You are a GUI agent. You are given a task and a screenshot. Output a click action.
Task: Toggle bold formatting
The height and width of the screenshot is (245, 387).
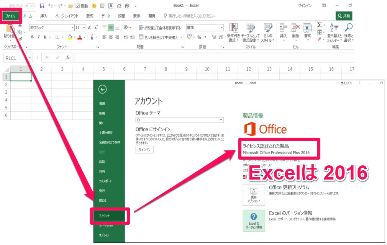click(32, 37)
